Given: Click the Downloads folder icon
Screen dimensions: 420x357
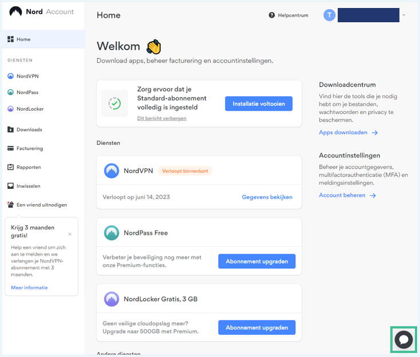Looking at the screenshot, I should pos(10,129).
